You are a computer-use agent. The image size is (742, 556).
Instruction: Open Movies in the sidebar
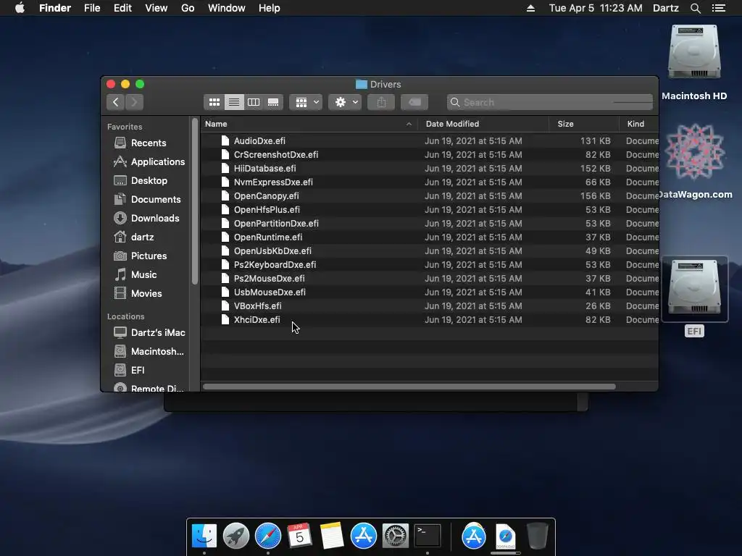(x=138, y=294)
